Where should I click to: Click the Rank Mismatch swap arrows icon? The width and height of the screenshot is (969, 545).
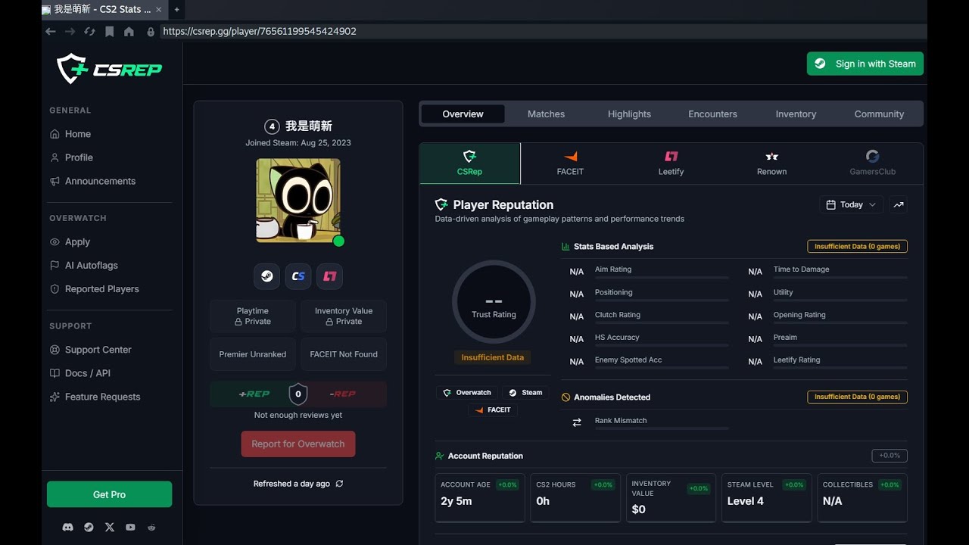pos(577,422)
